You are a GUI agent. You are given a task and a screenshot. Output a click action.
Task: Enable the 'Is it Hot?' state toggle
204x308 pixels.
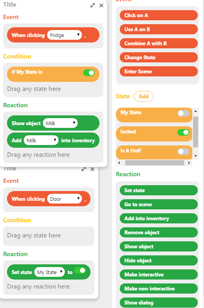[x=183, y=151]
